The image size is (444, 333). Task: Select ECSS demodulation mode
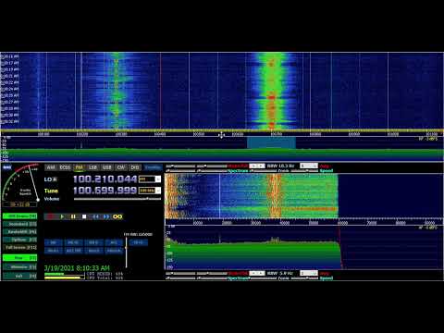65,167
